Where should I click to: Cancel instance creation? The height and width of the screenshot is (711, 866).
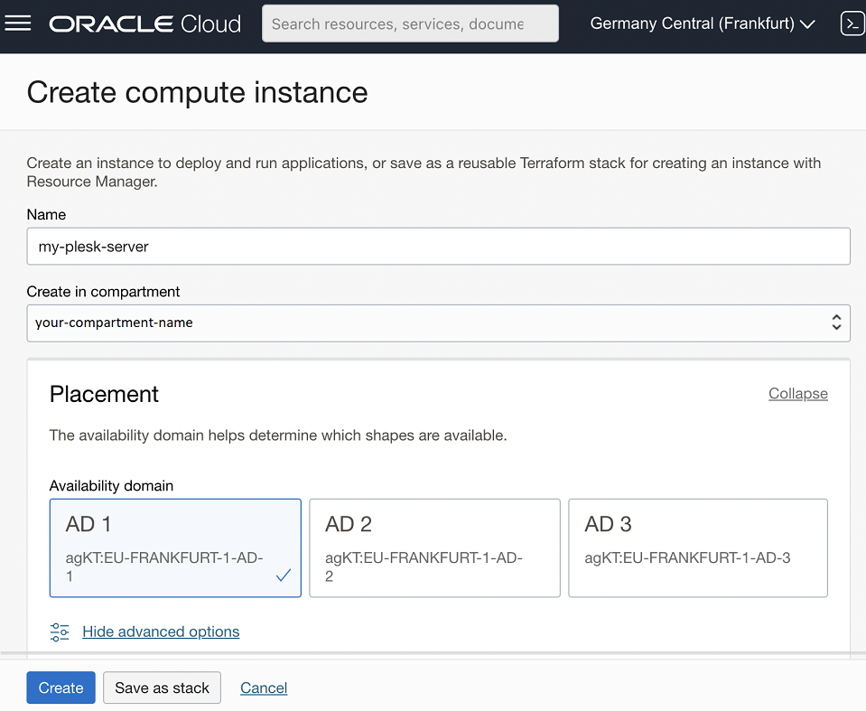263,688
